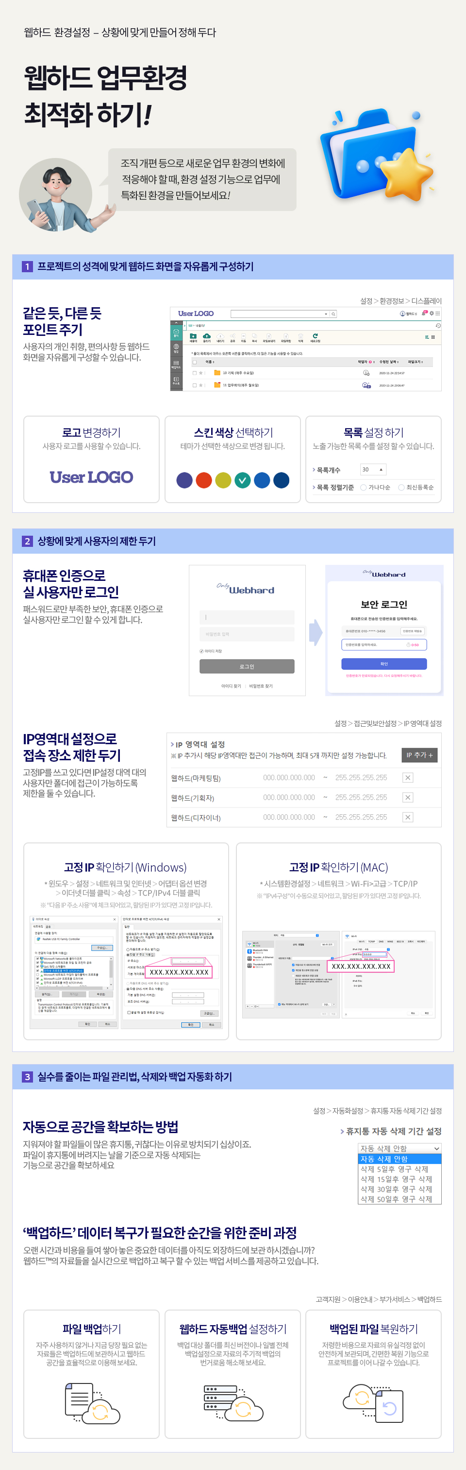The height and width of the screenshot is (1470, 466).
Task: Tick checkbox for folder 10 기획
Action: click(195, 373)
